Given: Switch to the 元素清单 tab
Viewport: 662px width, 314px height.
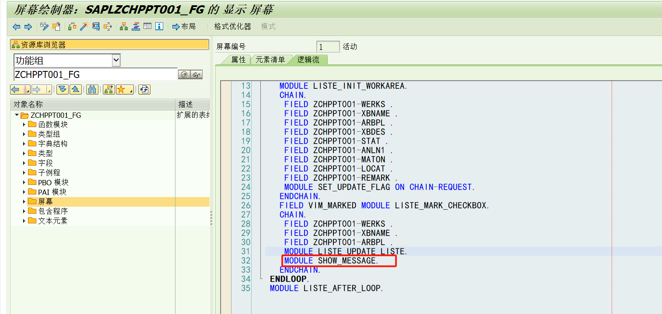Looking at the screenshot, I should pyautogui.click(x=270, y=60).
